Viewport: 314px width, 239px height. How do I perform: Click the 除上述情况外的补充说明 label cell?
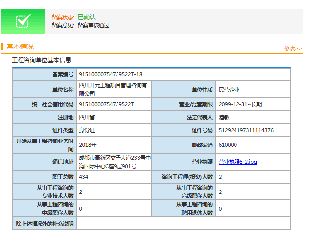pyautogui.click(x=44, y=224)
